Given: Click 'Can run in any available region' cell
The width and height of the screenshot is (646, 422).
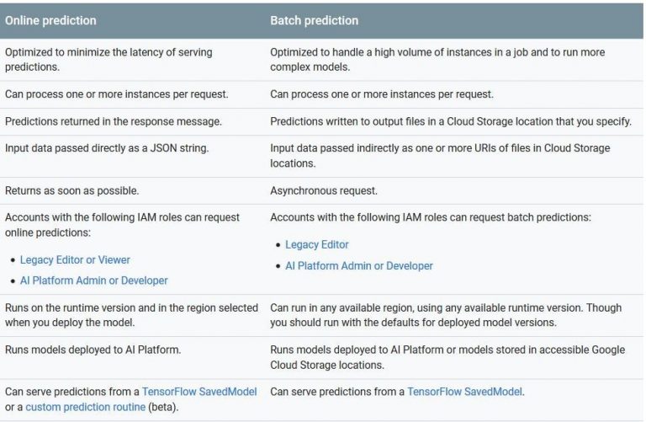Looking at the screenshot, I should pyautogui.click(x=448, y=314).
